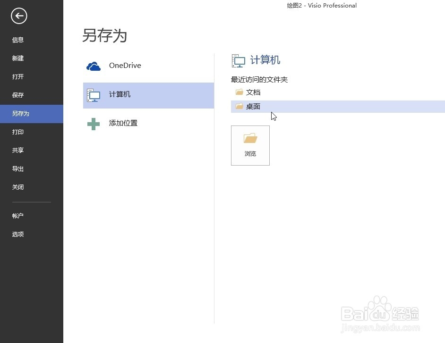Click the folder icon next to 桌面
Screen dimensions: 445x343
(x=239, y=106)
